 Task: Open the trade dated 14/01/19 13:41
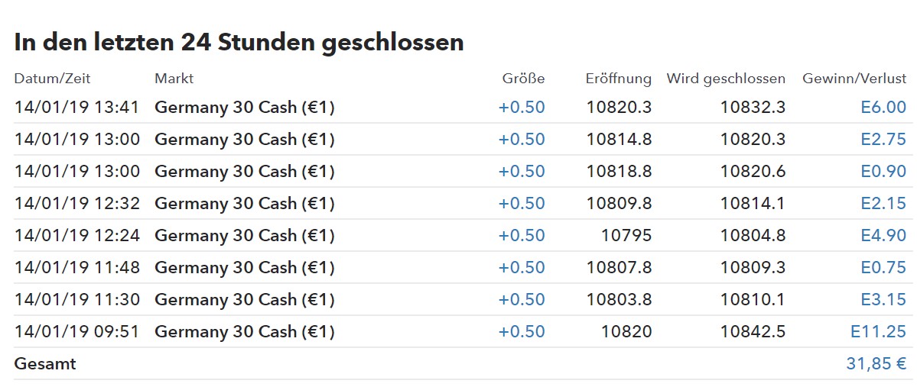click(76, 108)
